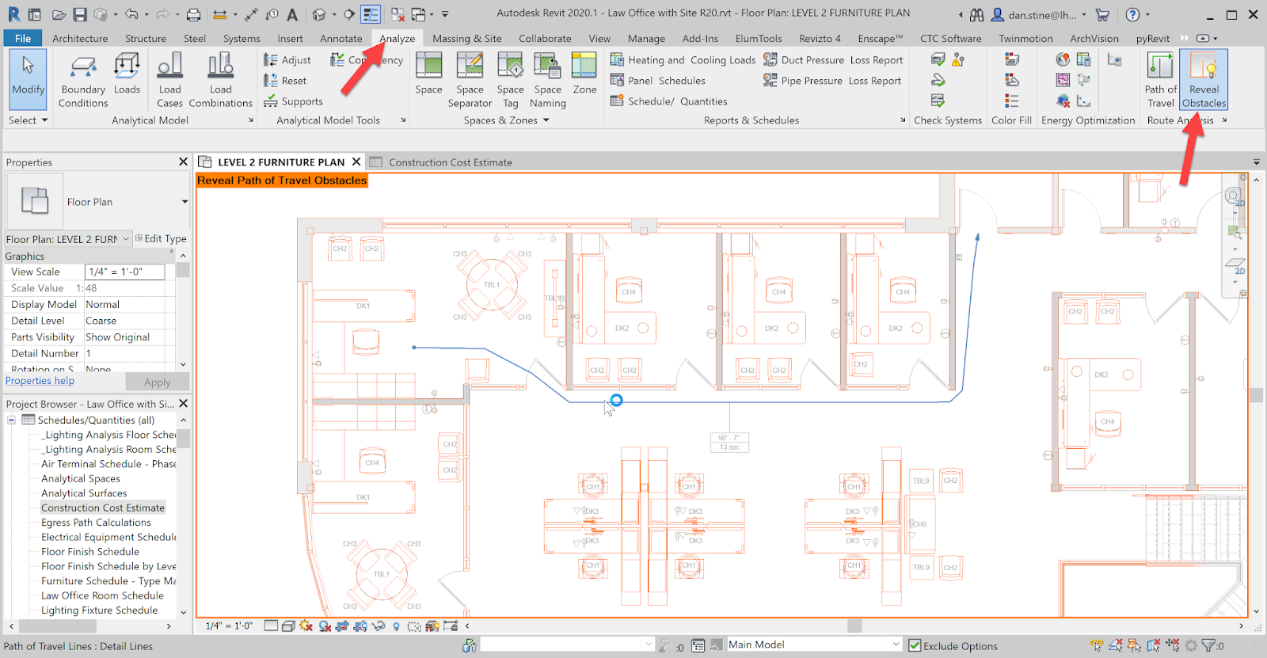Screen dimensions: 1267x658
Task: Close the LEVEL 2 FURNITURE PLAN tab
Action: [356, 162]
